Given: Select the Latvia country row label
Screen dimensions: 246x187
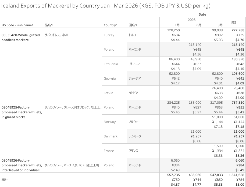Looking at the screenshot, I should [108, 93].
